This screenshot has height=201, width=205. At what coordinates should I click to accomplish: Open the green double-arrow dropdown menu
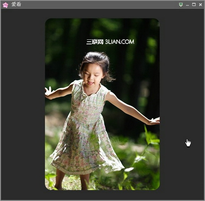181,5
